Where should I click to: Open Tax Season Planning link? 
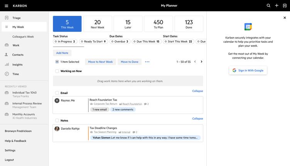(105, 132)
